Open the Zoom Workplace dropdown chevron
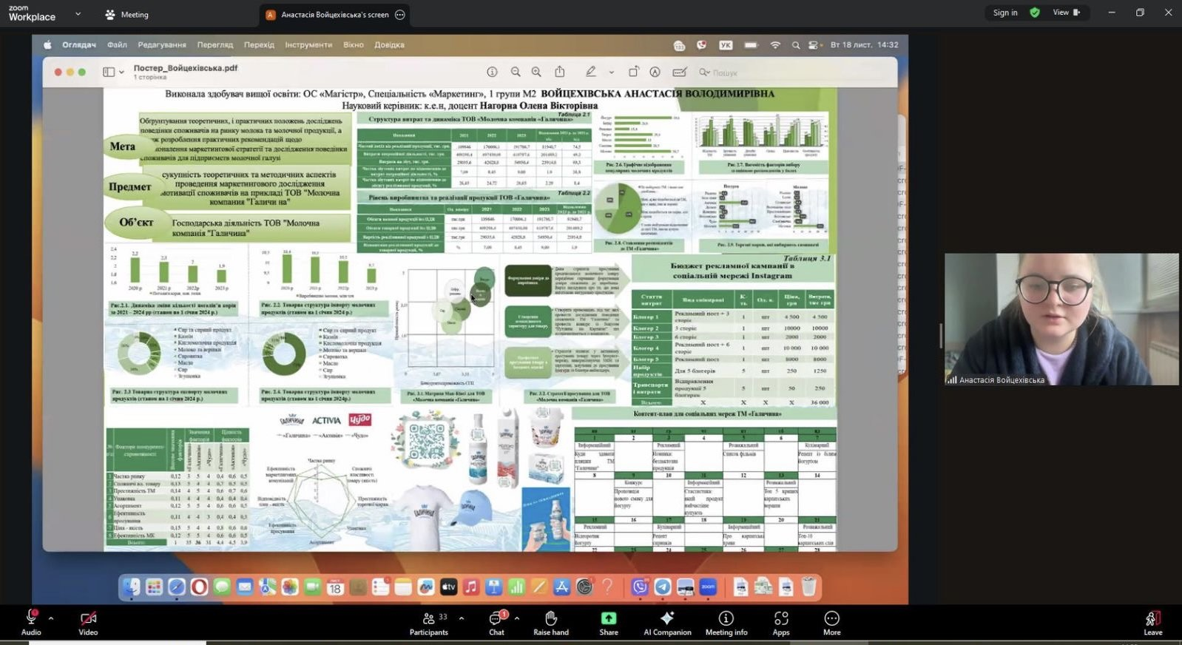This screenshot has width=1182, height=645. (x=78, y=14)
